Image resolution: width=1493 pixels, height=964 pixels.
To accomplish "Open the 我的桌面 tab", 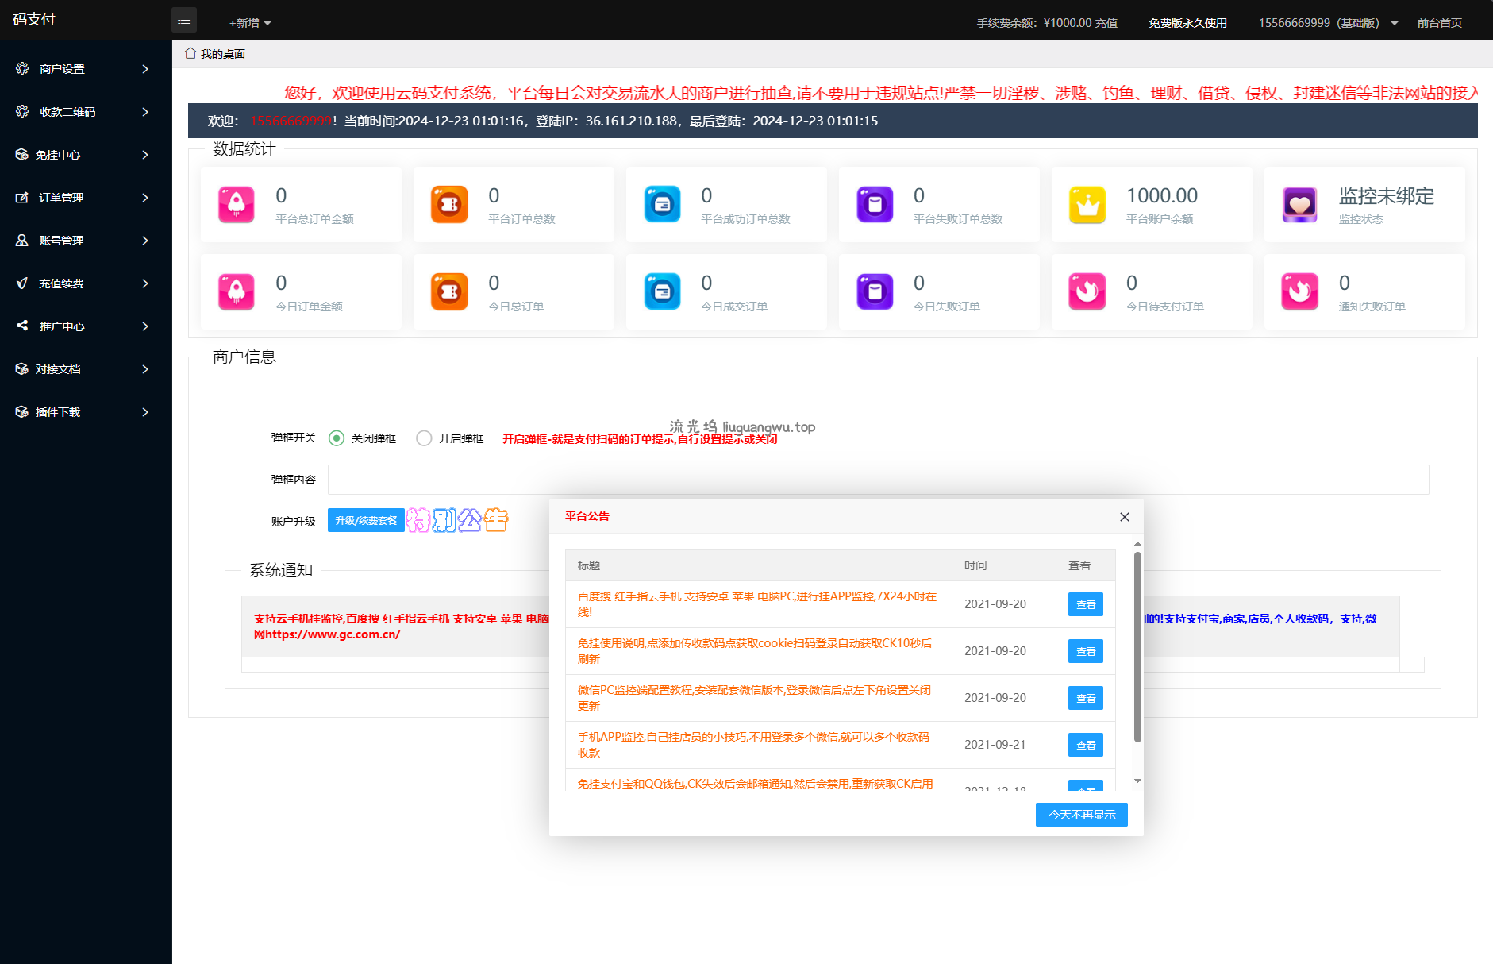I will tap(222, 54).
